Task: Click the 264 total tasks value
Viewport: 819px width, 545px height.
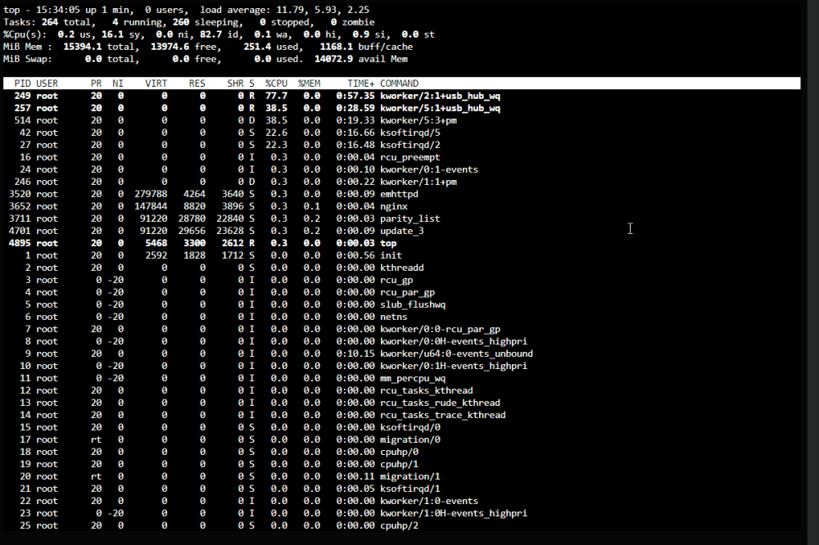Action: 50,22
